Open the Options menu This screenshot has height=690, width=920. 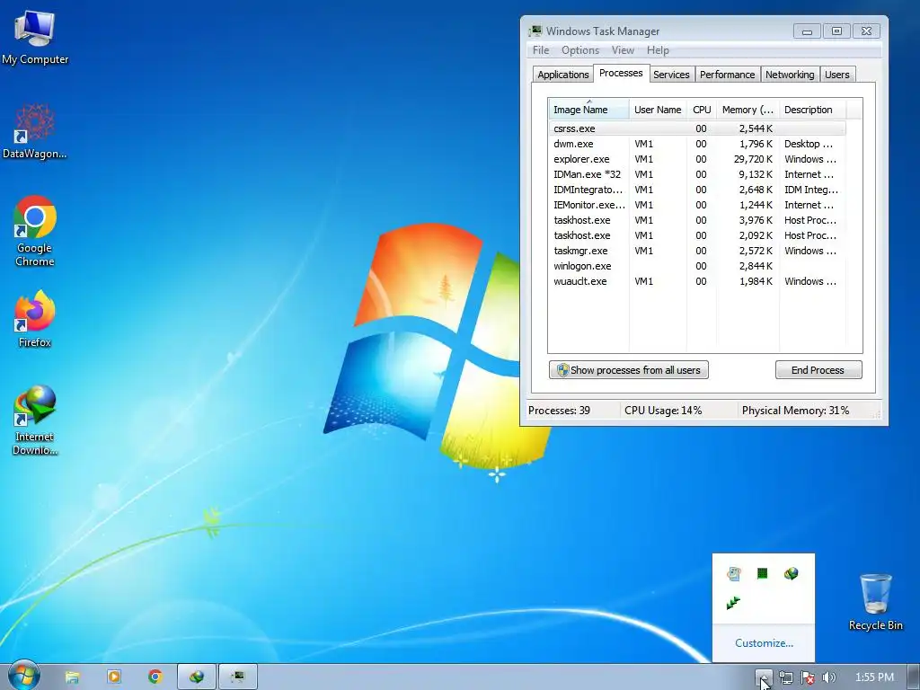click(x=580, y=50)
